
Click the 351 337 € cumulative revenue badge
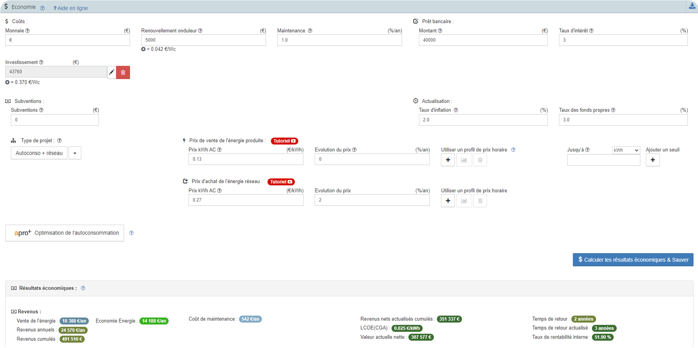click(x=449, y=319)
